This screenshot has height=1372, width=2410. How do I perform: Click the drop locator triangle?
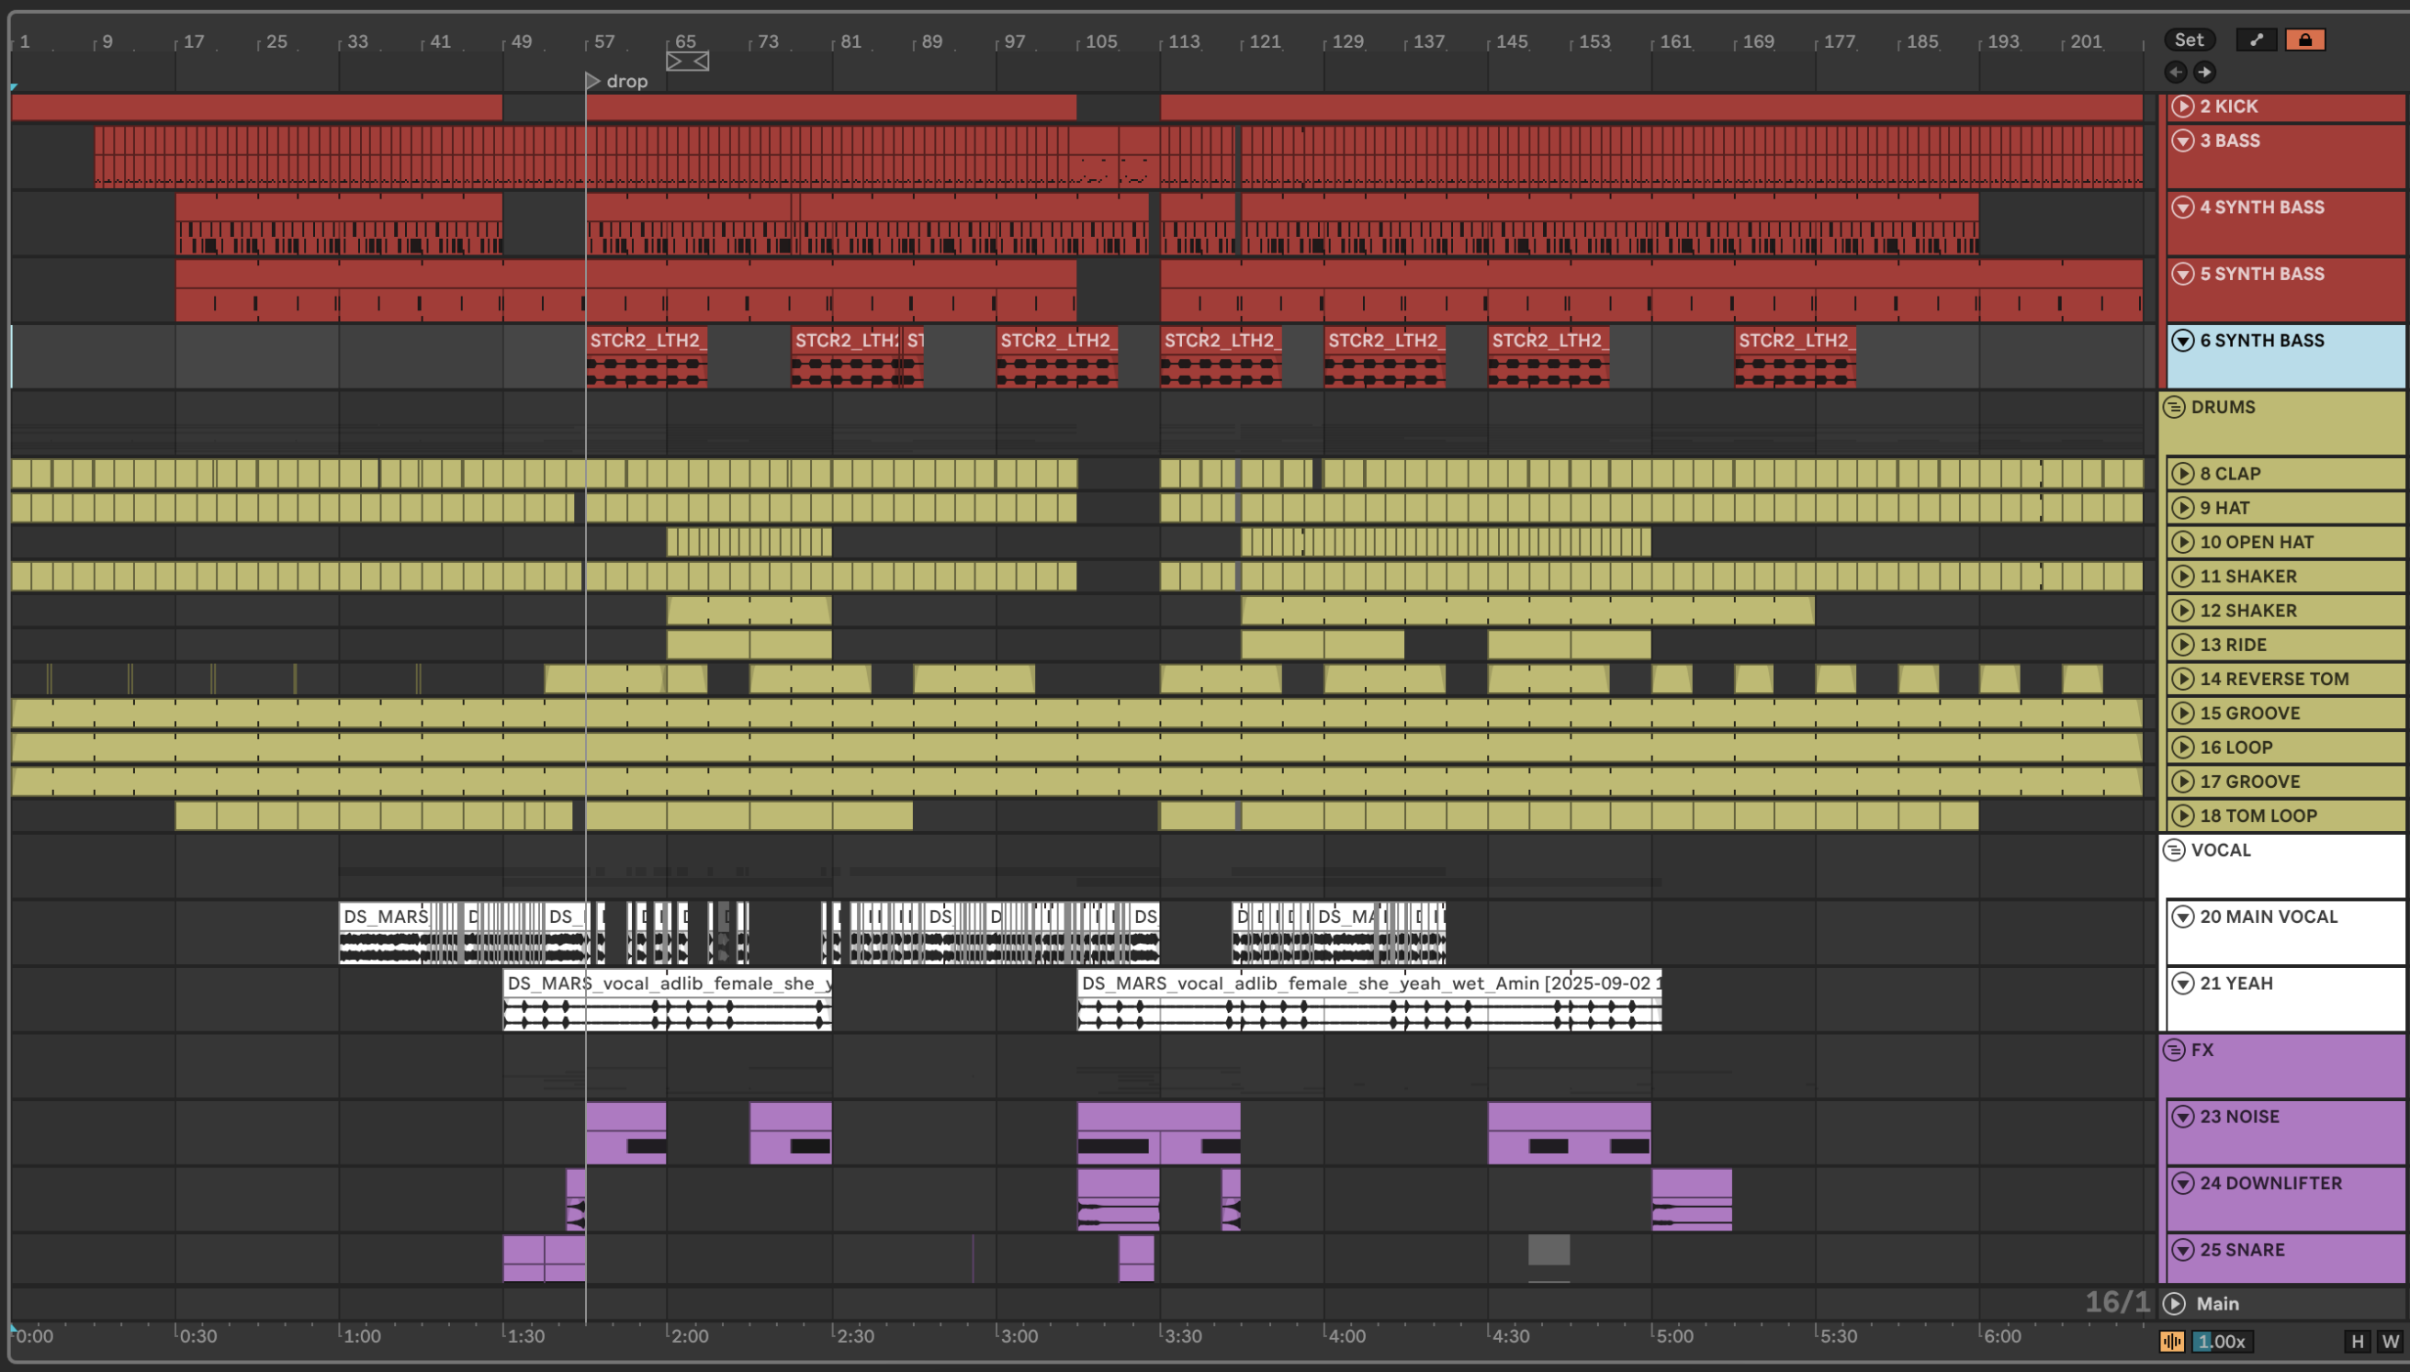591,81
